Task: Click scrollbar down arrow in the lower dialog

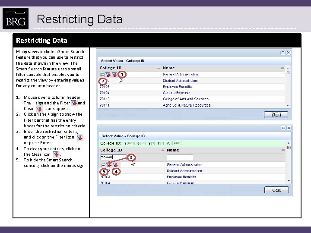Action: pos(289,181)
